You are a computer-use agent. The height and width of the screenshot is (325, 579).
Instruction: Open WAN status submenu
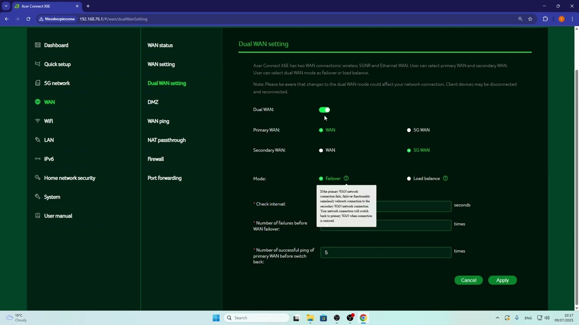tap(160, 45)
